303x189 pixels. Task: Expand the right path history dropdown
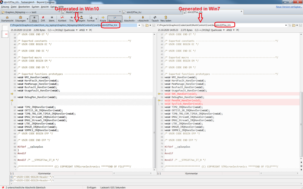286,25
